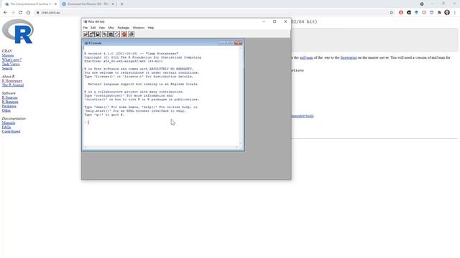Click the md5sum link on the page
Image resolution: width=460 pixels, height=258 pixels.
coord(306,57)
